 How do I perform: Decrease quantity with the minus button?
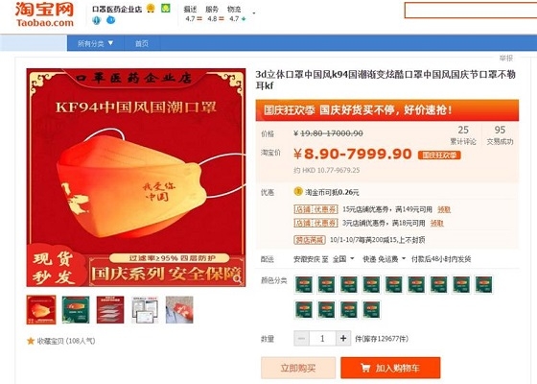click(x=302, y=338)
